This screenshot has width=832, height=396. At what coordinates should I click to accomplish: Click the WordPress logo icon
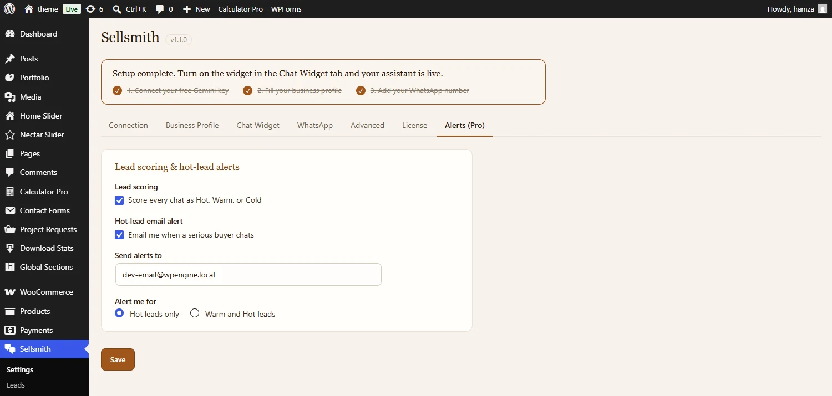(x=9, y=9)
